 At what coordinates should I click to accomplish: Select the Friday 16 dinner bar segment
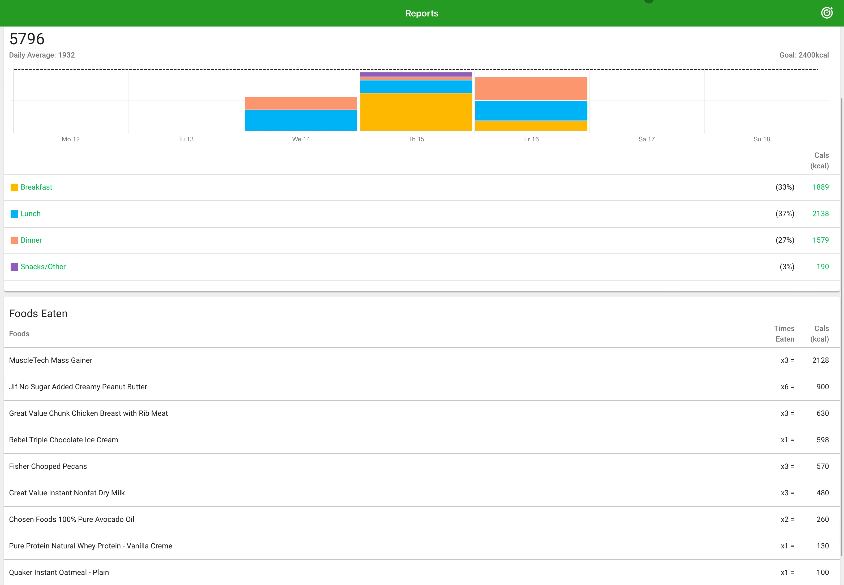(531, 88)
